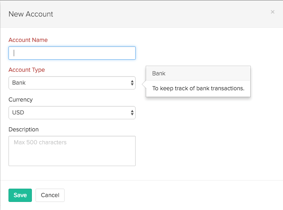Click the Description text area
The width and height of the screenshot is (283, 210).
[x=72, y=151]
